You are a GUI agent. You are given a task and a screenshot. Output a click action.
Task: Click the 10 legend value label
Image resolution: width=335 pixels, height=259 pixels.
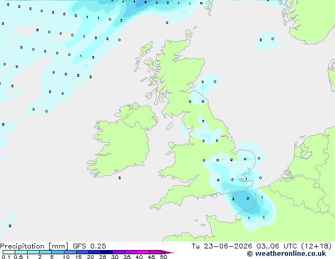pos(66,257)
